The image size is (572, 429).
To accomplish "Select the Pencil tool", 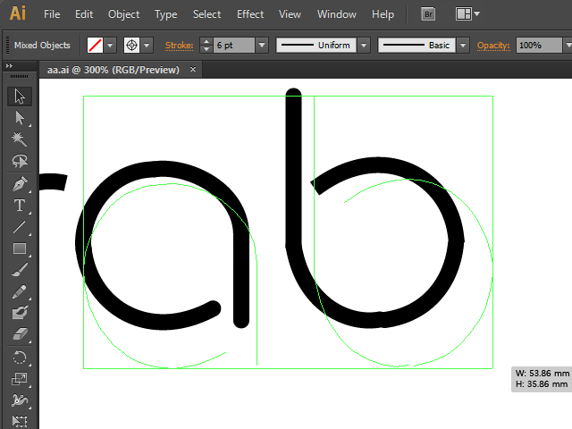I will pyautogui.click(x=20, y=291).
